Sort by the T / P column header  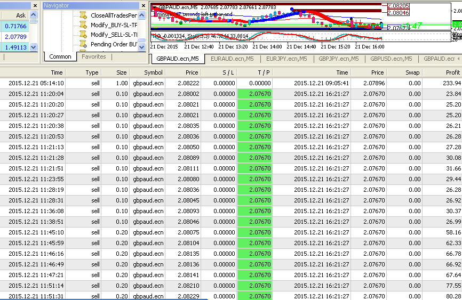coord(255,72)
